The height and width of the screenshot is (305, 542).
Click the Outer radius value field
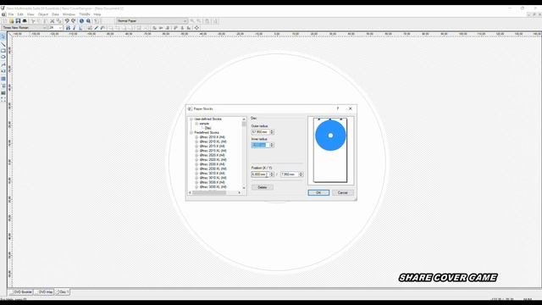260,132
